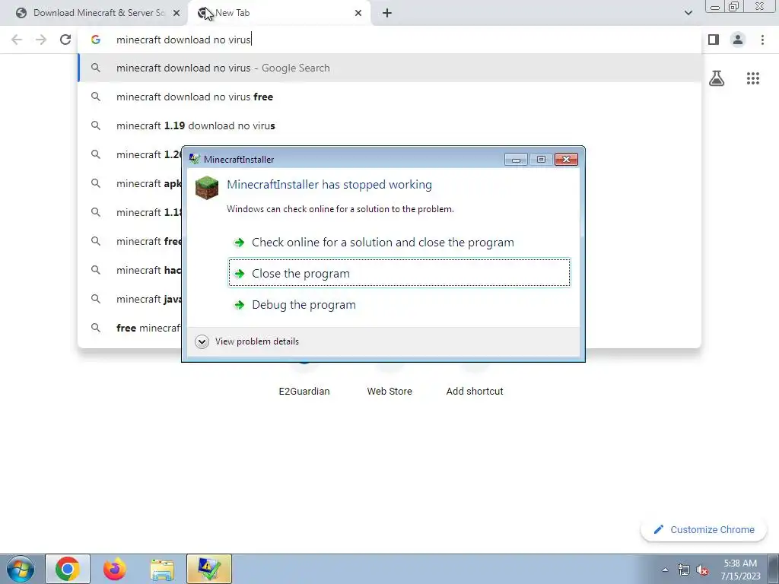
Task: Open Chrome from the taskbar
Action: pyautogui.click(x=68, y=569)
